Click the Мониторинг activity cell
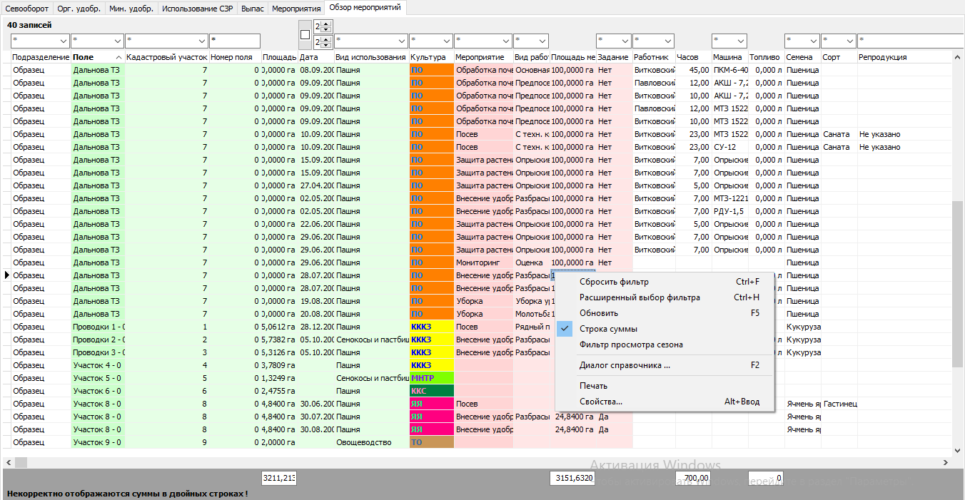 (483, 262)
